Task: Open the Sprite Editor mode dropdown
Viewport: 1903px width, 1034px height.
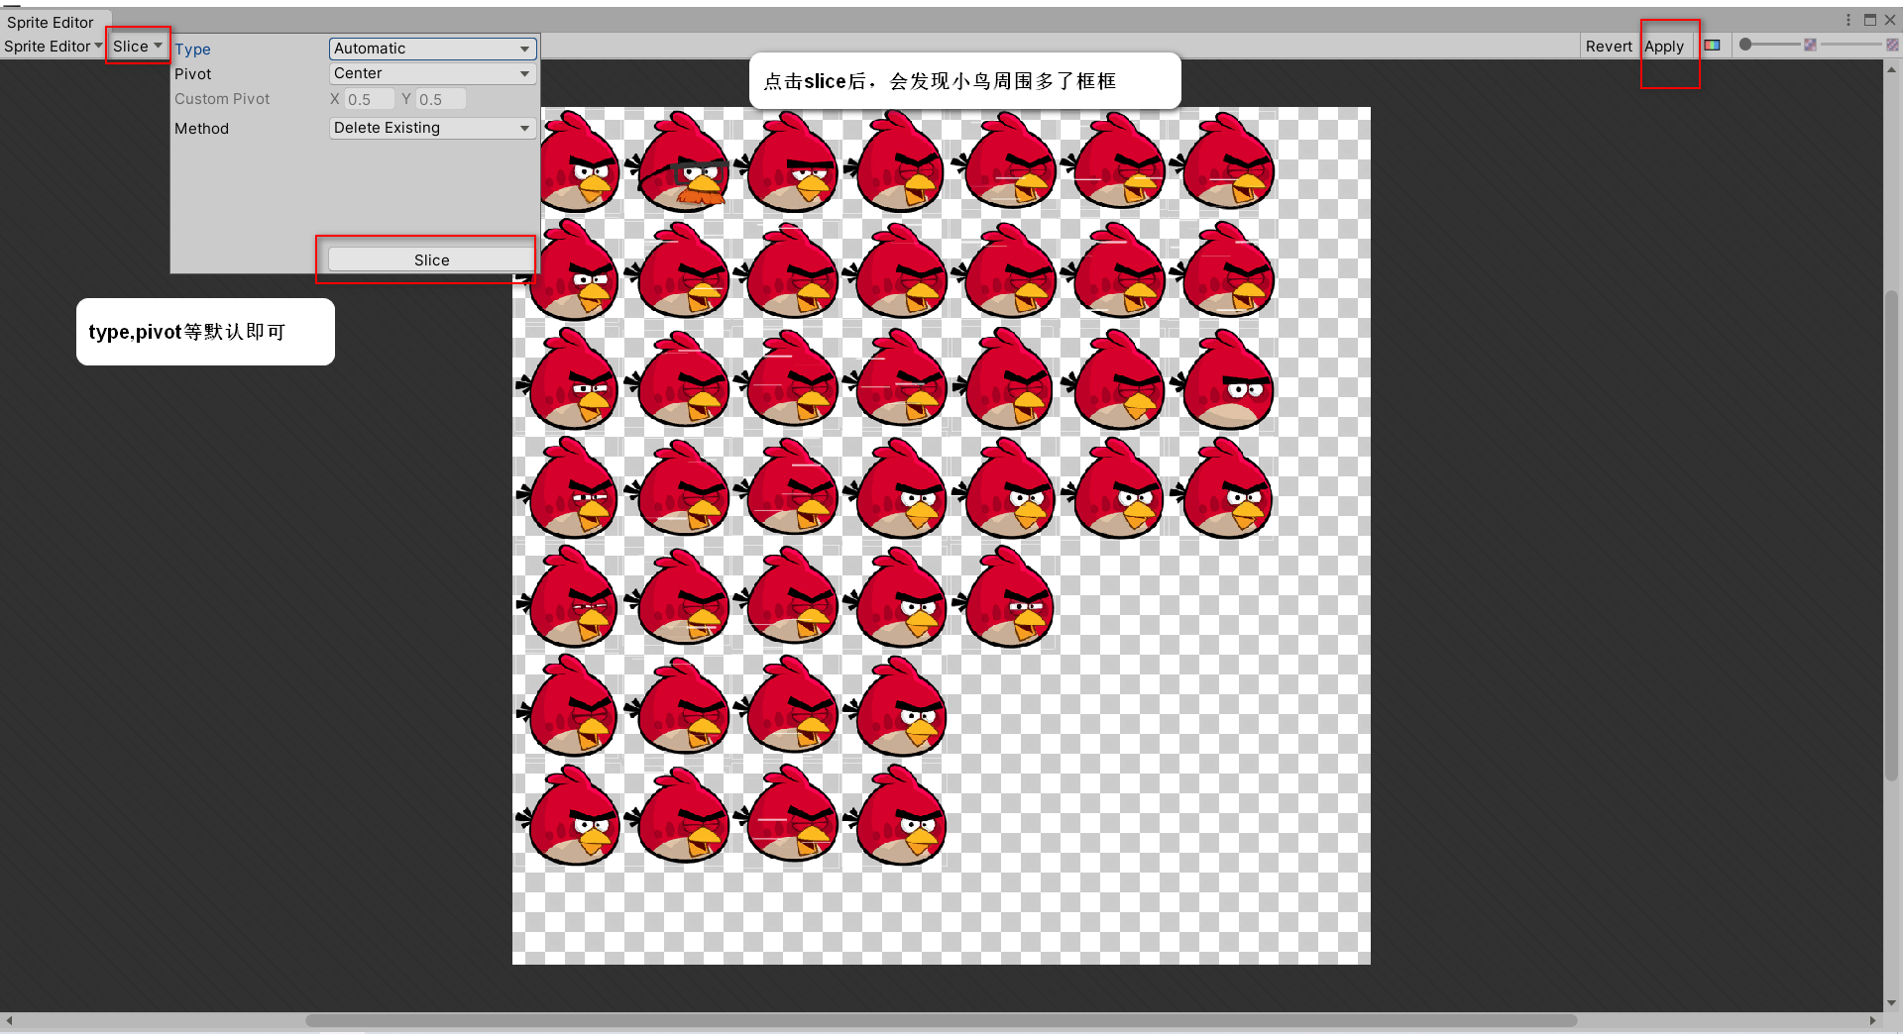Action: [54, 47]
